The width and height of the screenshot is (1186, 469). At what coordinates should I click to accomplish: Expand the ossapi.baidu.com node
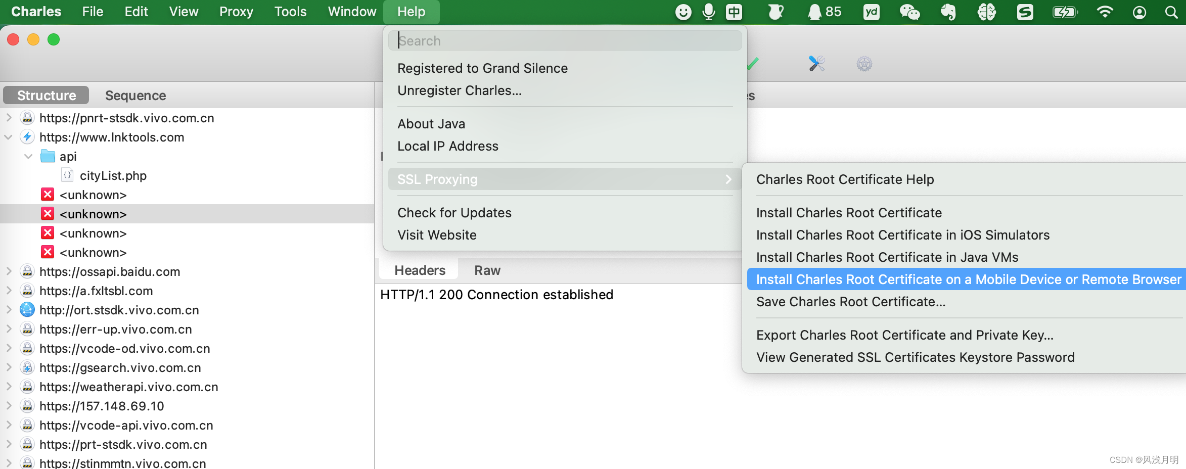(9, 271)
